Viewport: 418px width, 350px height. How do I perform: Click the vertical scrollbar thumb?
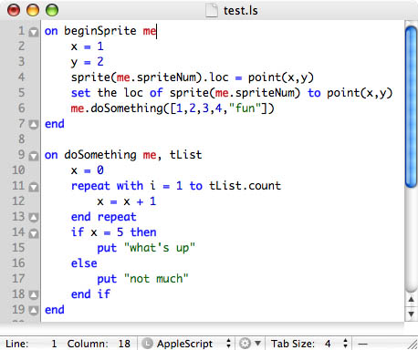[412, 107]
